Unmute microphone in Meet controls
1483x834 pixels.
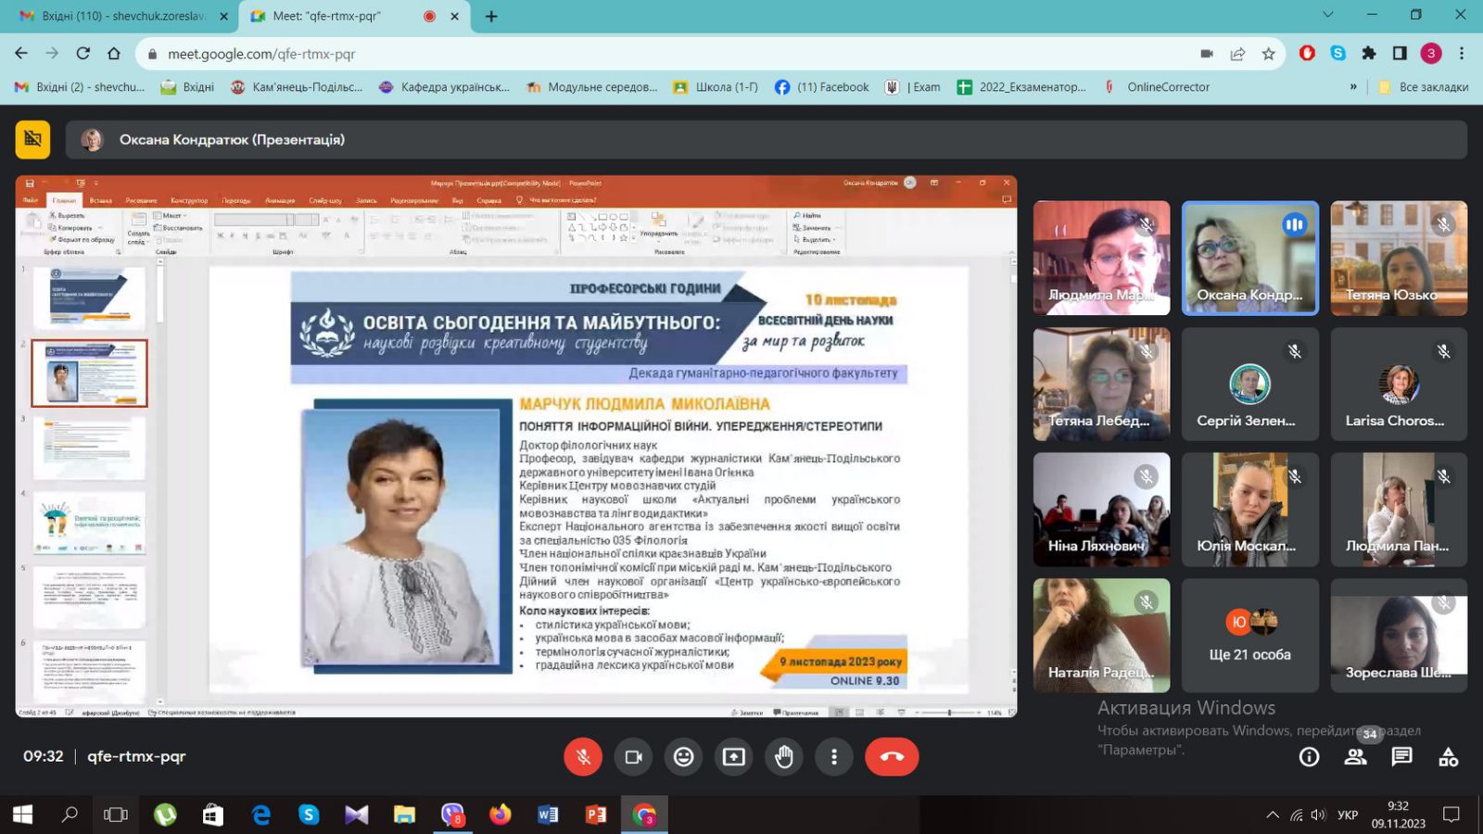pos(583,757)
